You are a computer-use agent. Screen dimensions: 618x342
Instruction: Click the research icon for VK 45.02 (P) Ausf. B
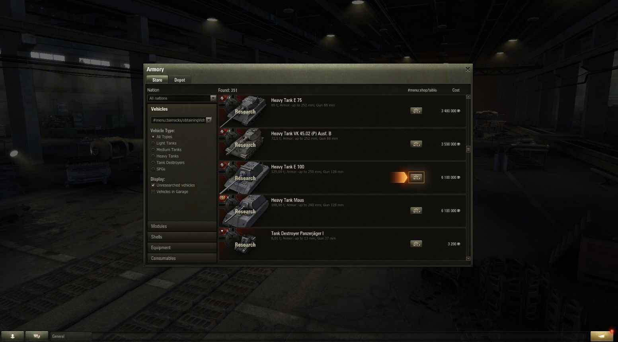[x=416, y=144]
